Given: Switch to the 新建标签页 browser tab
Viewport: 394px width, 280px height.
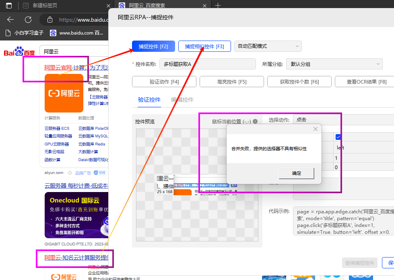Looking at the screenshot, I should (x=65, y=6).
